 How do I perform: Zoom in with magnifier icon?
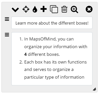click(74, 9)
